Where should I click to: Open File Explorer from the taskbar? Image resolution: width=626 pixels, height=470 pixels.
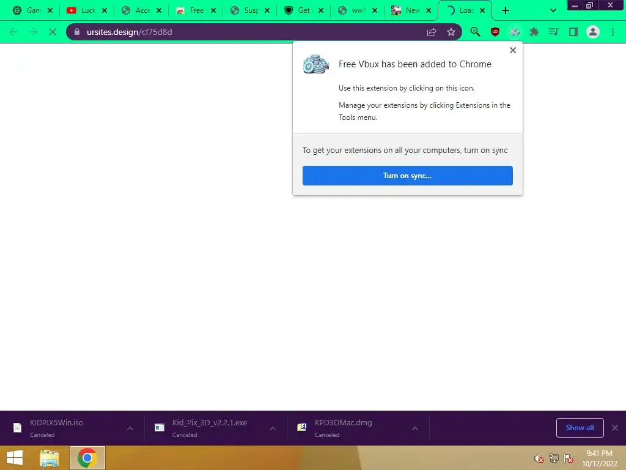pos(49,458)
